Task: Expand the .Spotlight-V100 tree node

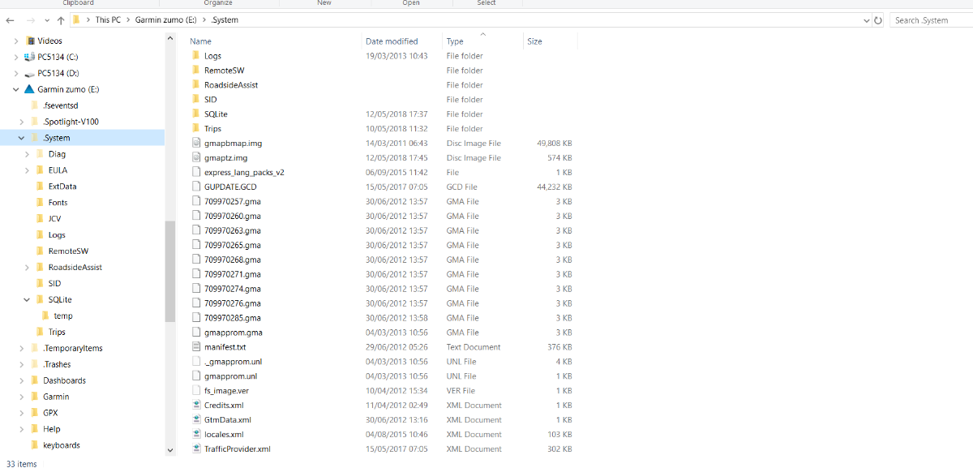Action: [21, 122]
